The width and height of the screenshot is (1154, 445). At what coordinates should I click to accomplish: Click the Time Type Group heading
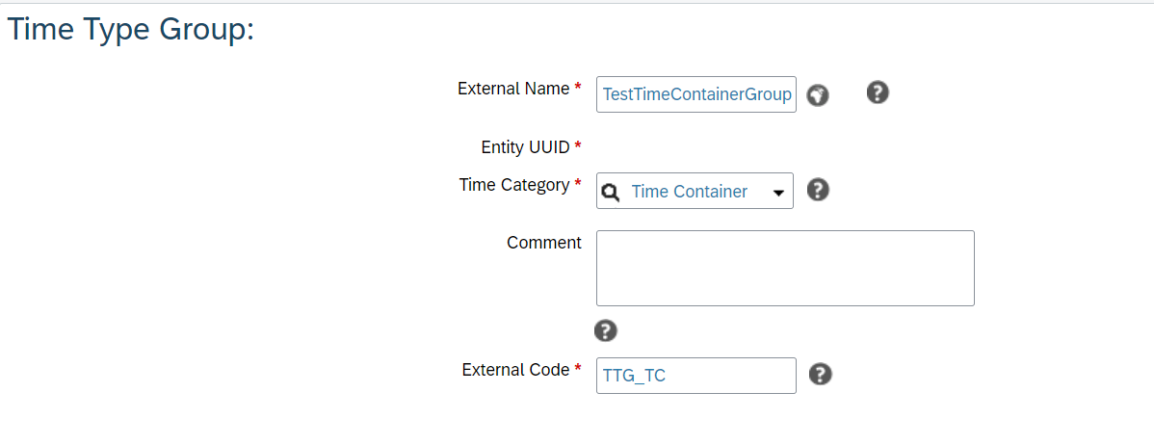pos(130,30)
